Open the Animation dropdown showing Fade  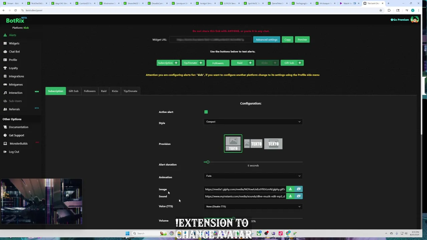[x=253, y=176]
